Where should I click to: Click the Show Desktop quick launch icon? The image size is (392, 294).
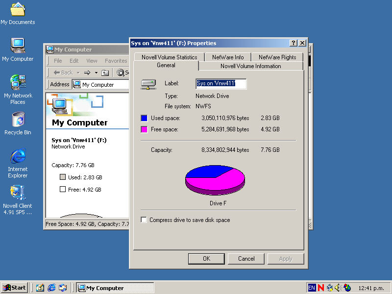point(40,288)
